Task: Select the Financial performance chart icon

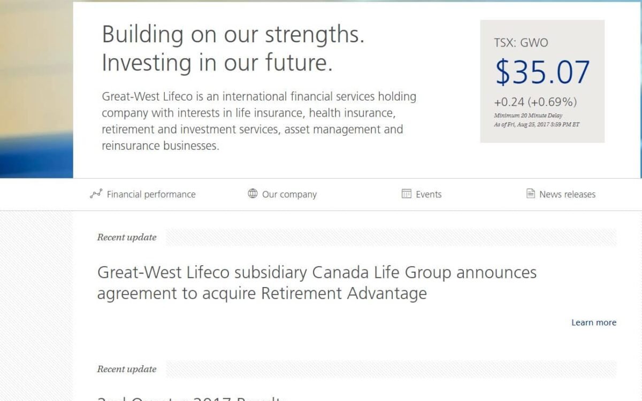Action: coord(95,194)
